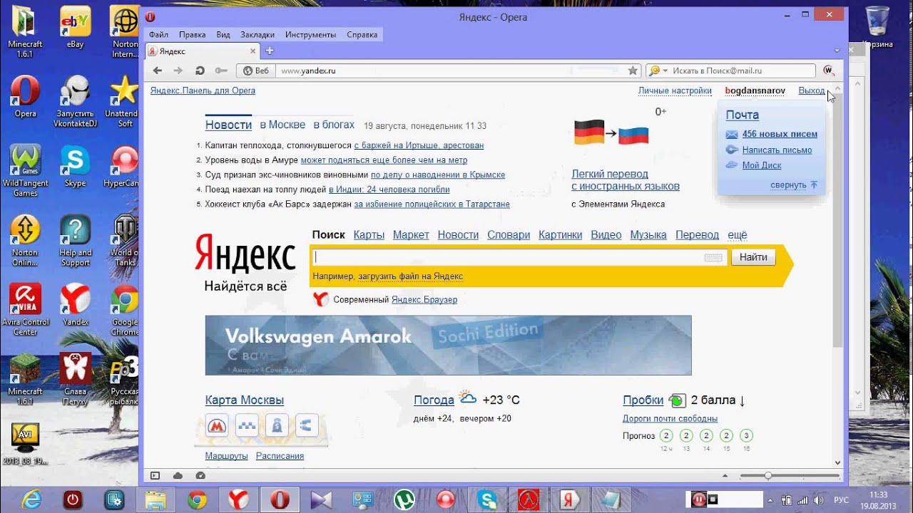The image size is (913, 513).
Task: Open the Правка menu
Action: pyautogui.click(x=193, y=34)
